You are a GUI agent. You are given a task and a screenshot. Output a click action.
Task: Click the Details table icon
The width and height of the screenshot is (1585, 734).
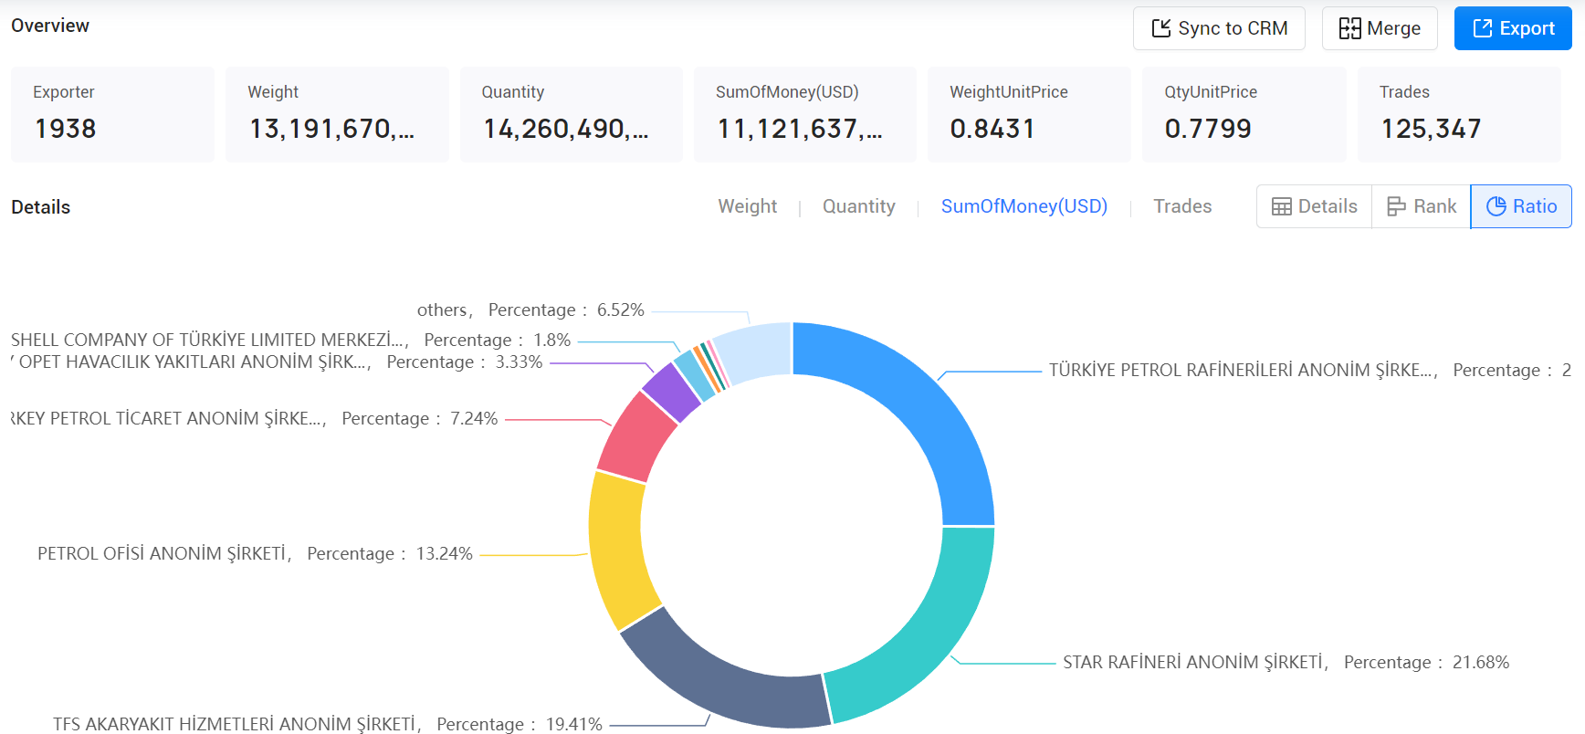[1282, 206]
